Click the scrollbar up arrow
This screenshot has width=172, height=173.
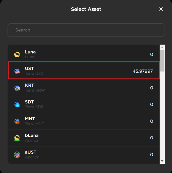162,47
